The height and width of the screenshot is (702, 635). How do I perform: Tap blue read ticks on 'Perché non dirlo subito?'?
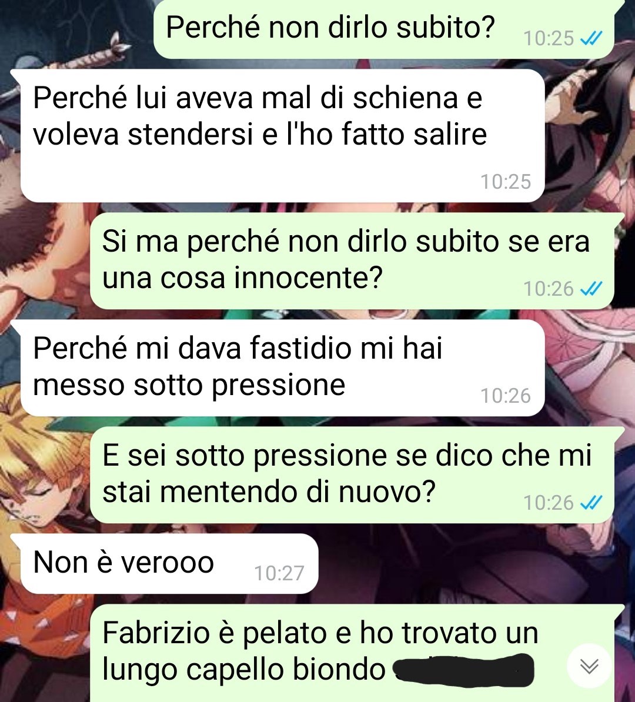click(x=591, y=38)
